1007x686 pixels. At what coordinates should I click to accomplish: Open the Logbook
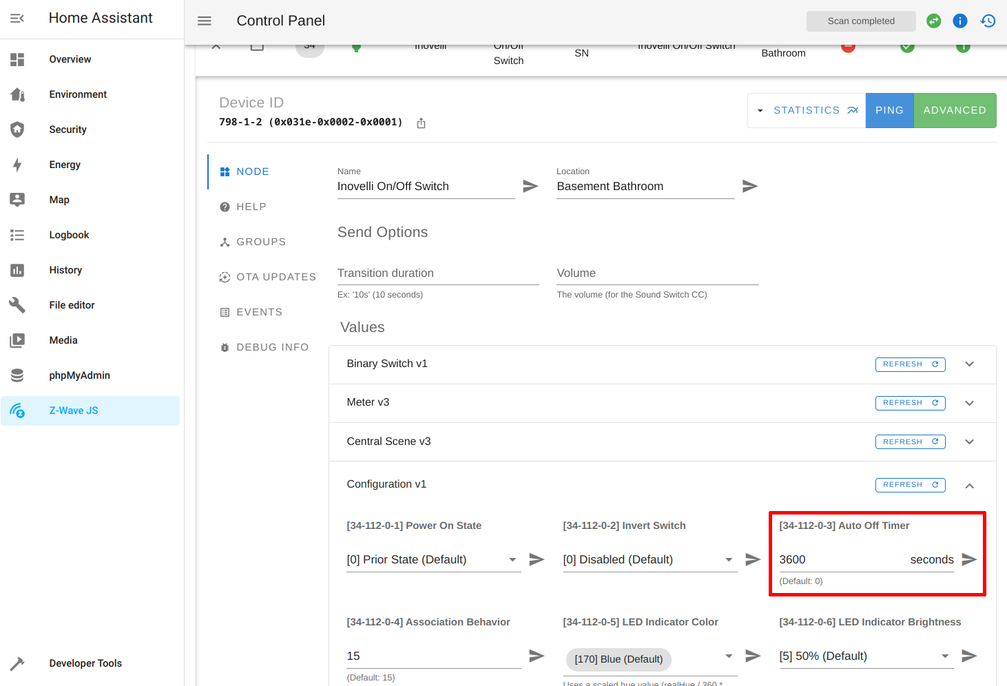click(90, 235)
